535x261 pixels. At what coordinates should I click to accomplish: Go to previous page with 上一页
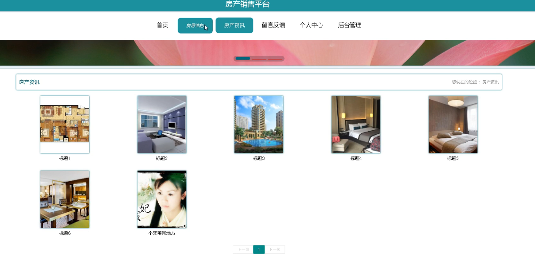[x=243, y=249]
